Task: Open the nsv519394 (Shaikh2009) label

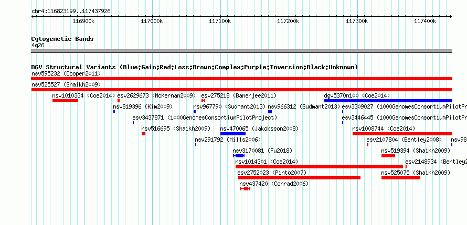Action: [416, 151]
